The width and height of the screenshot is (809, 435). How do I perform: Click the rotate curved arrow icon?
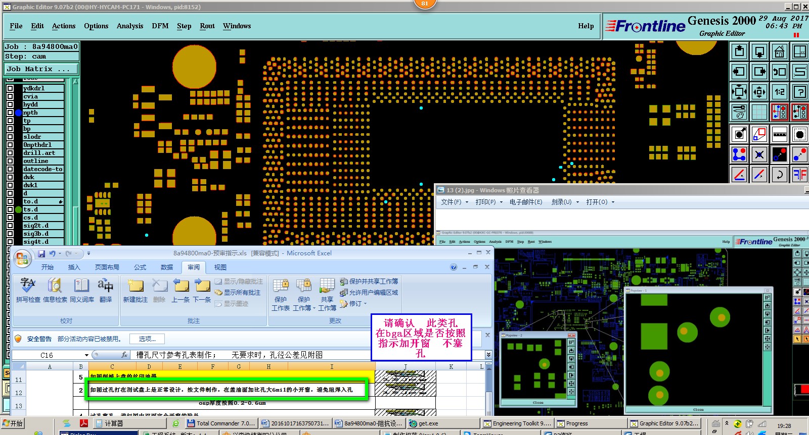(x=780, y=175)
